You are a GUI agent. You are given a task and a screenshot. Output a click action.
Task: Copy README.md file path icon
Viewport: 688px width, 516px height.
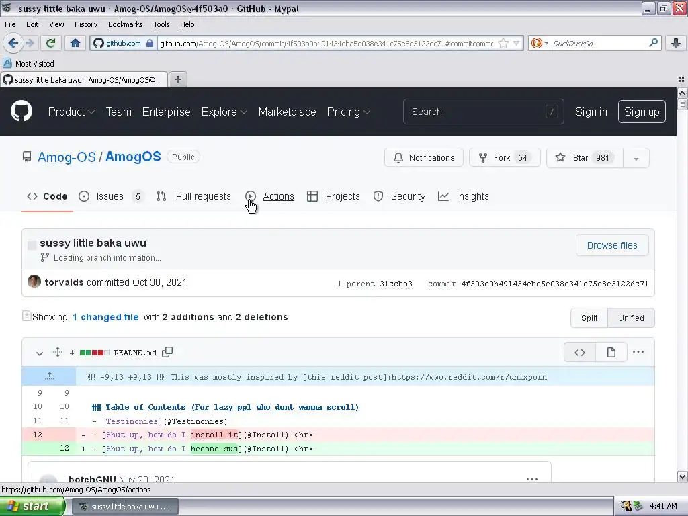167,352
